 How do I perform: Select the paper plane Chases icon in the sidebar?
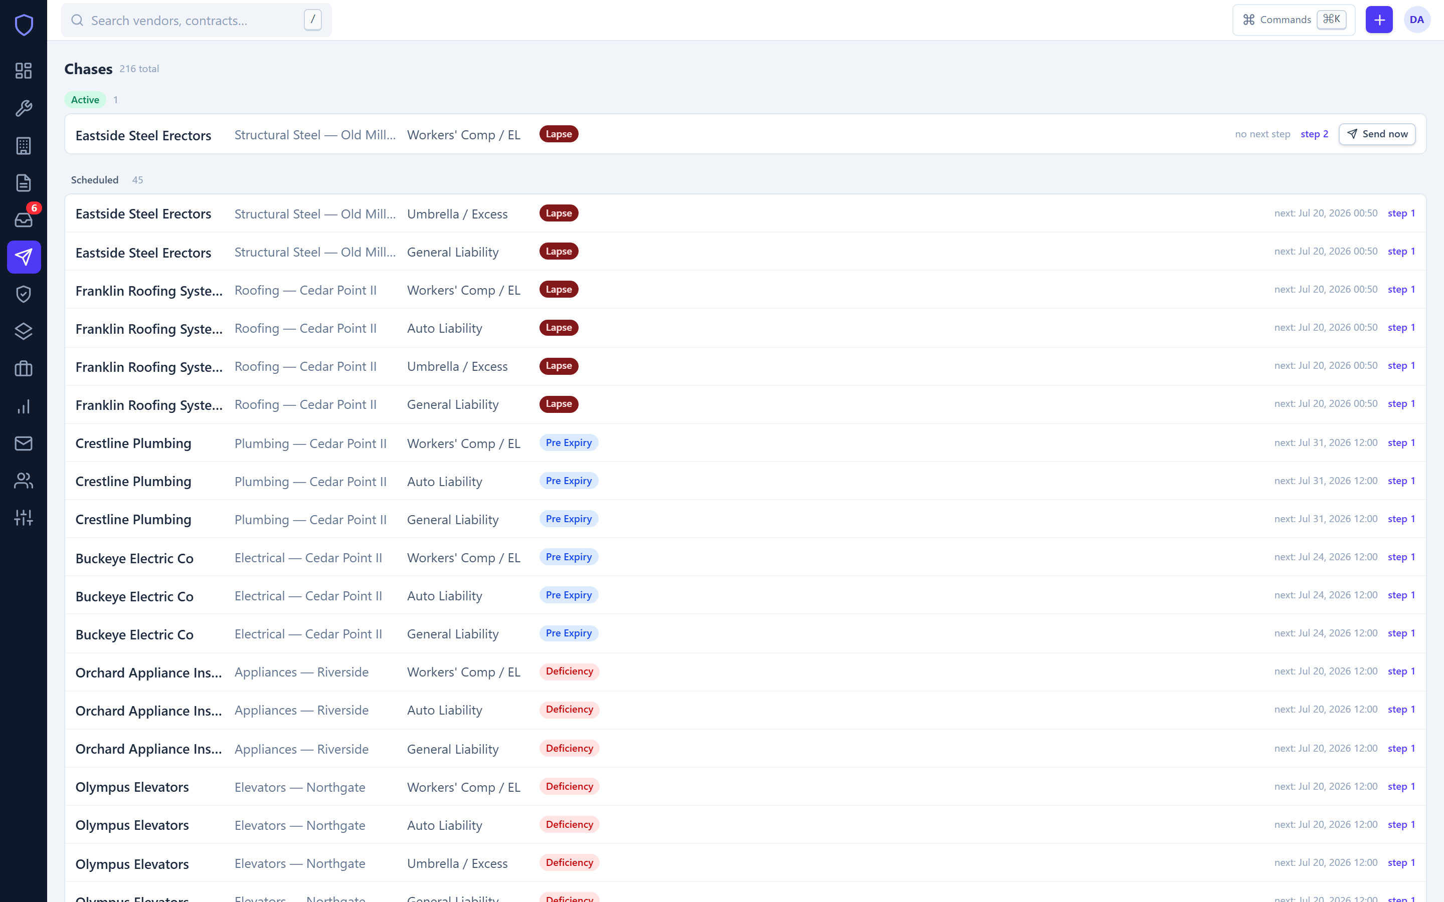24,257
